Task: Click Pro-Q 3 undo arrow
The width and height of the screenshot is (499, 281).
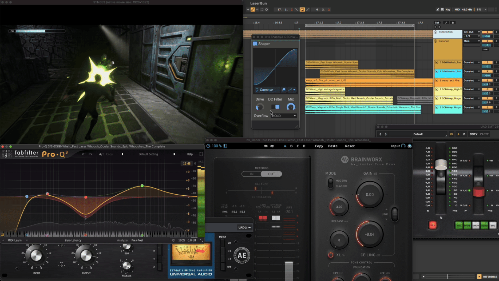Action: [x=84, y=154]
